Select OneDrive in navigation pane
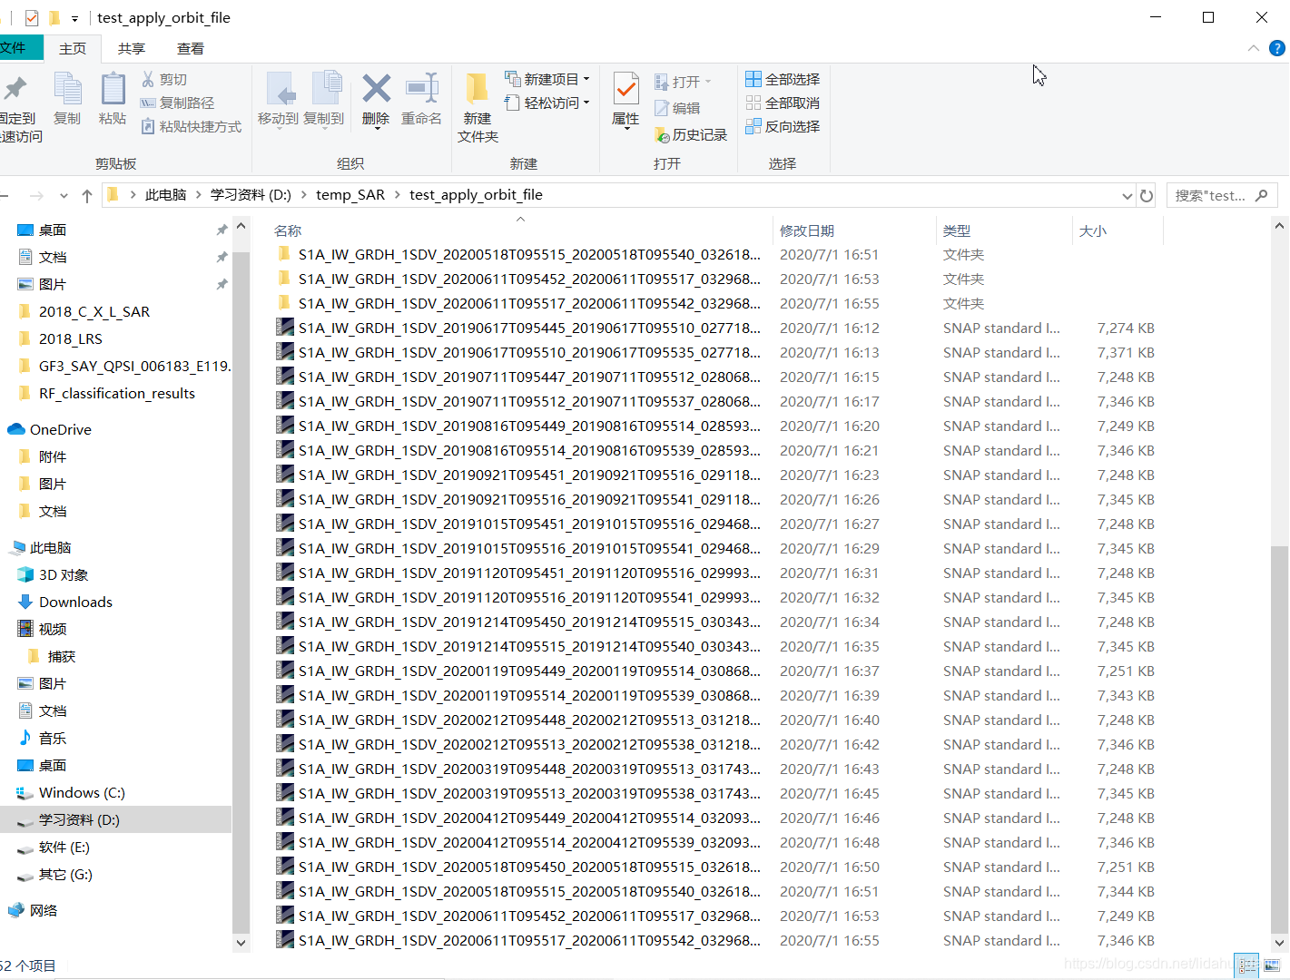The width and height of the screenshot is (1290, 980). tap(60, 429)
